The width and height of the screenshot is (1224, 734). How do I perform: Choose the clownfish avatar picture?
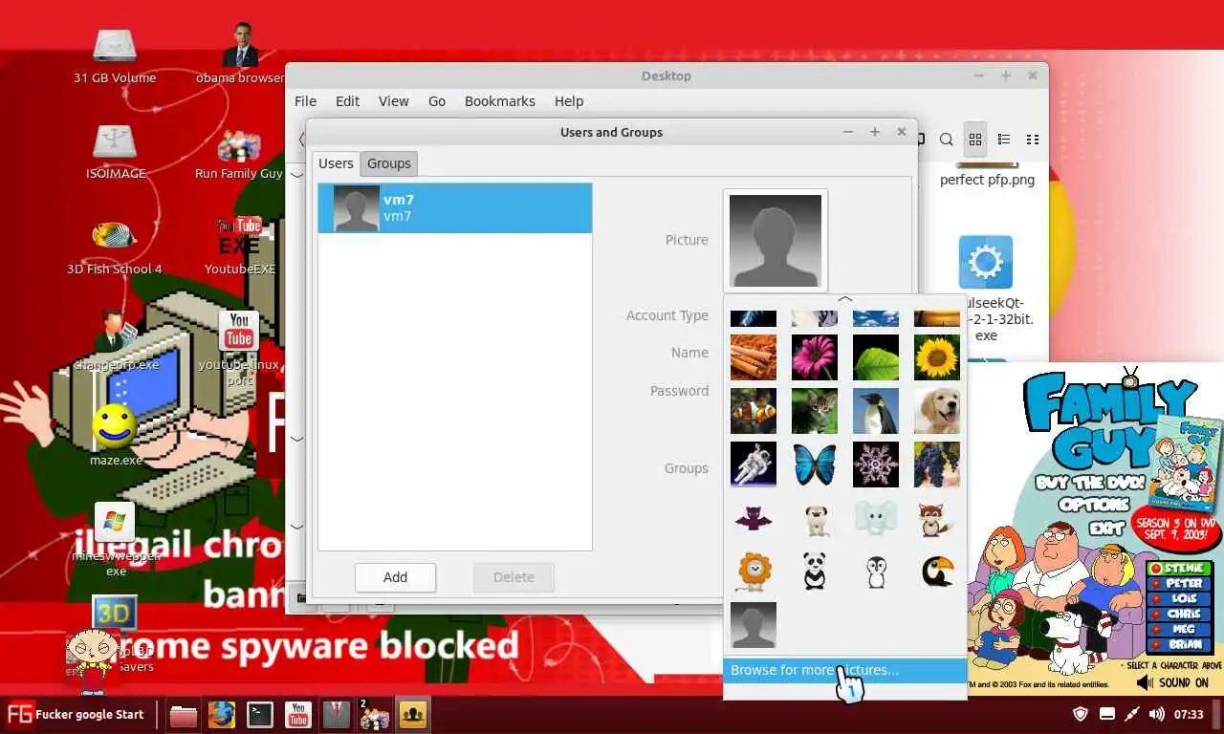click(754, 411)
